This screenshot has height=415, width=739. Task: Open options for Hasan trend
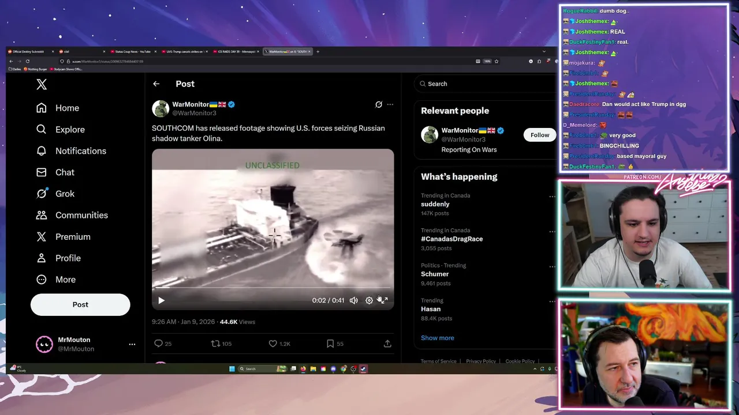coord(552,302)
